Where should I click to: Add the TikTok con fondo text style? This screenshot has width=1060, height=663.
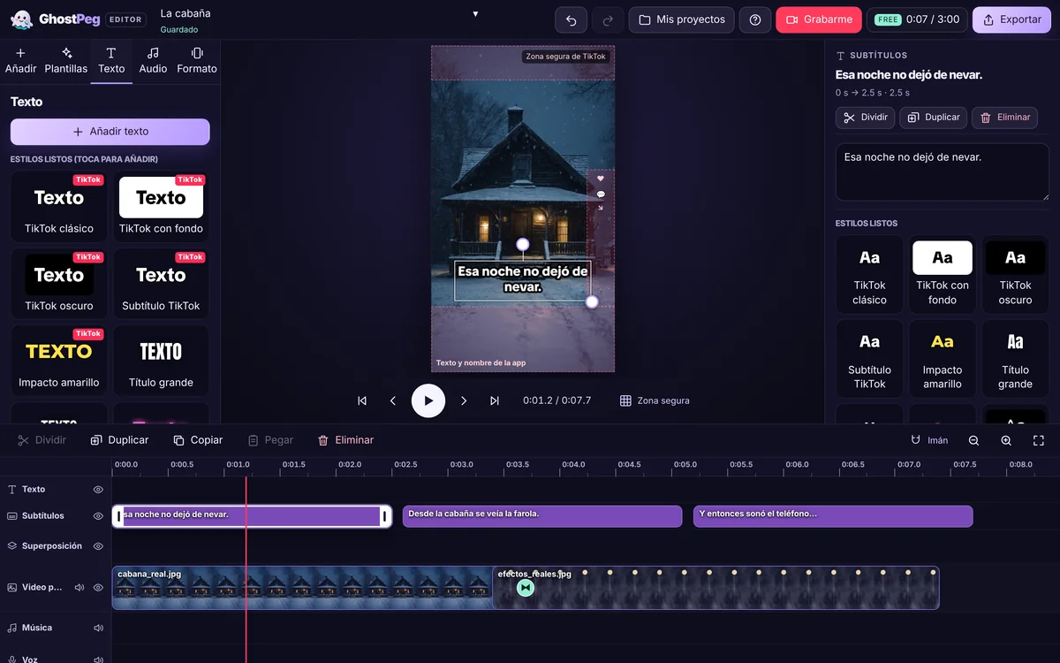pos(161,207)
